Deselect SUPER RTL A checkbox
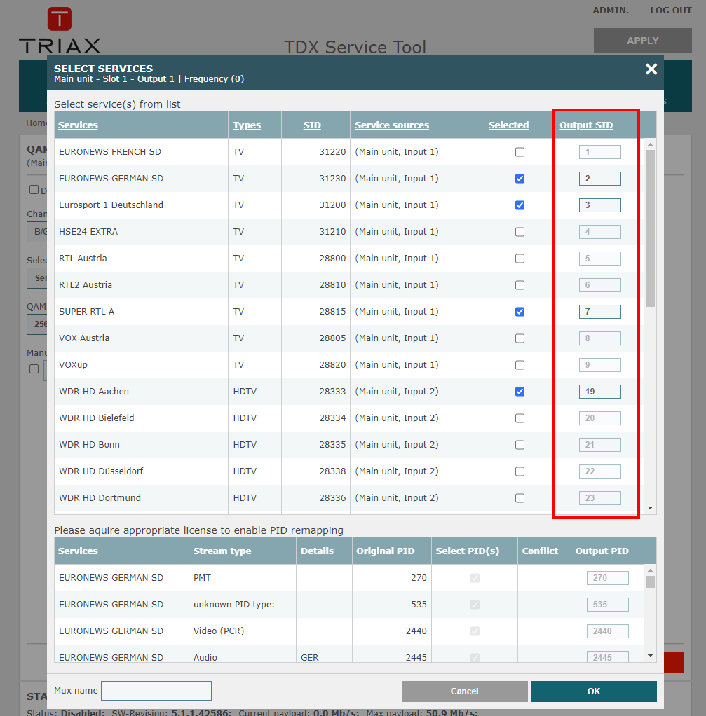Screen dimensions: 706x716 520,312
